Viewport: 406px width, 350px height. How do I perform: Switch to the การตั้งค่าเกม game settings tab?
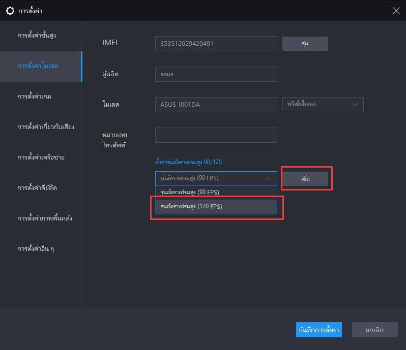(x=34, y=97)
